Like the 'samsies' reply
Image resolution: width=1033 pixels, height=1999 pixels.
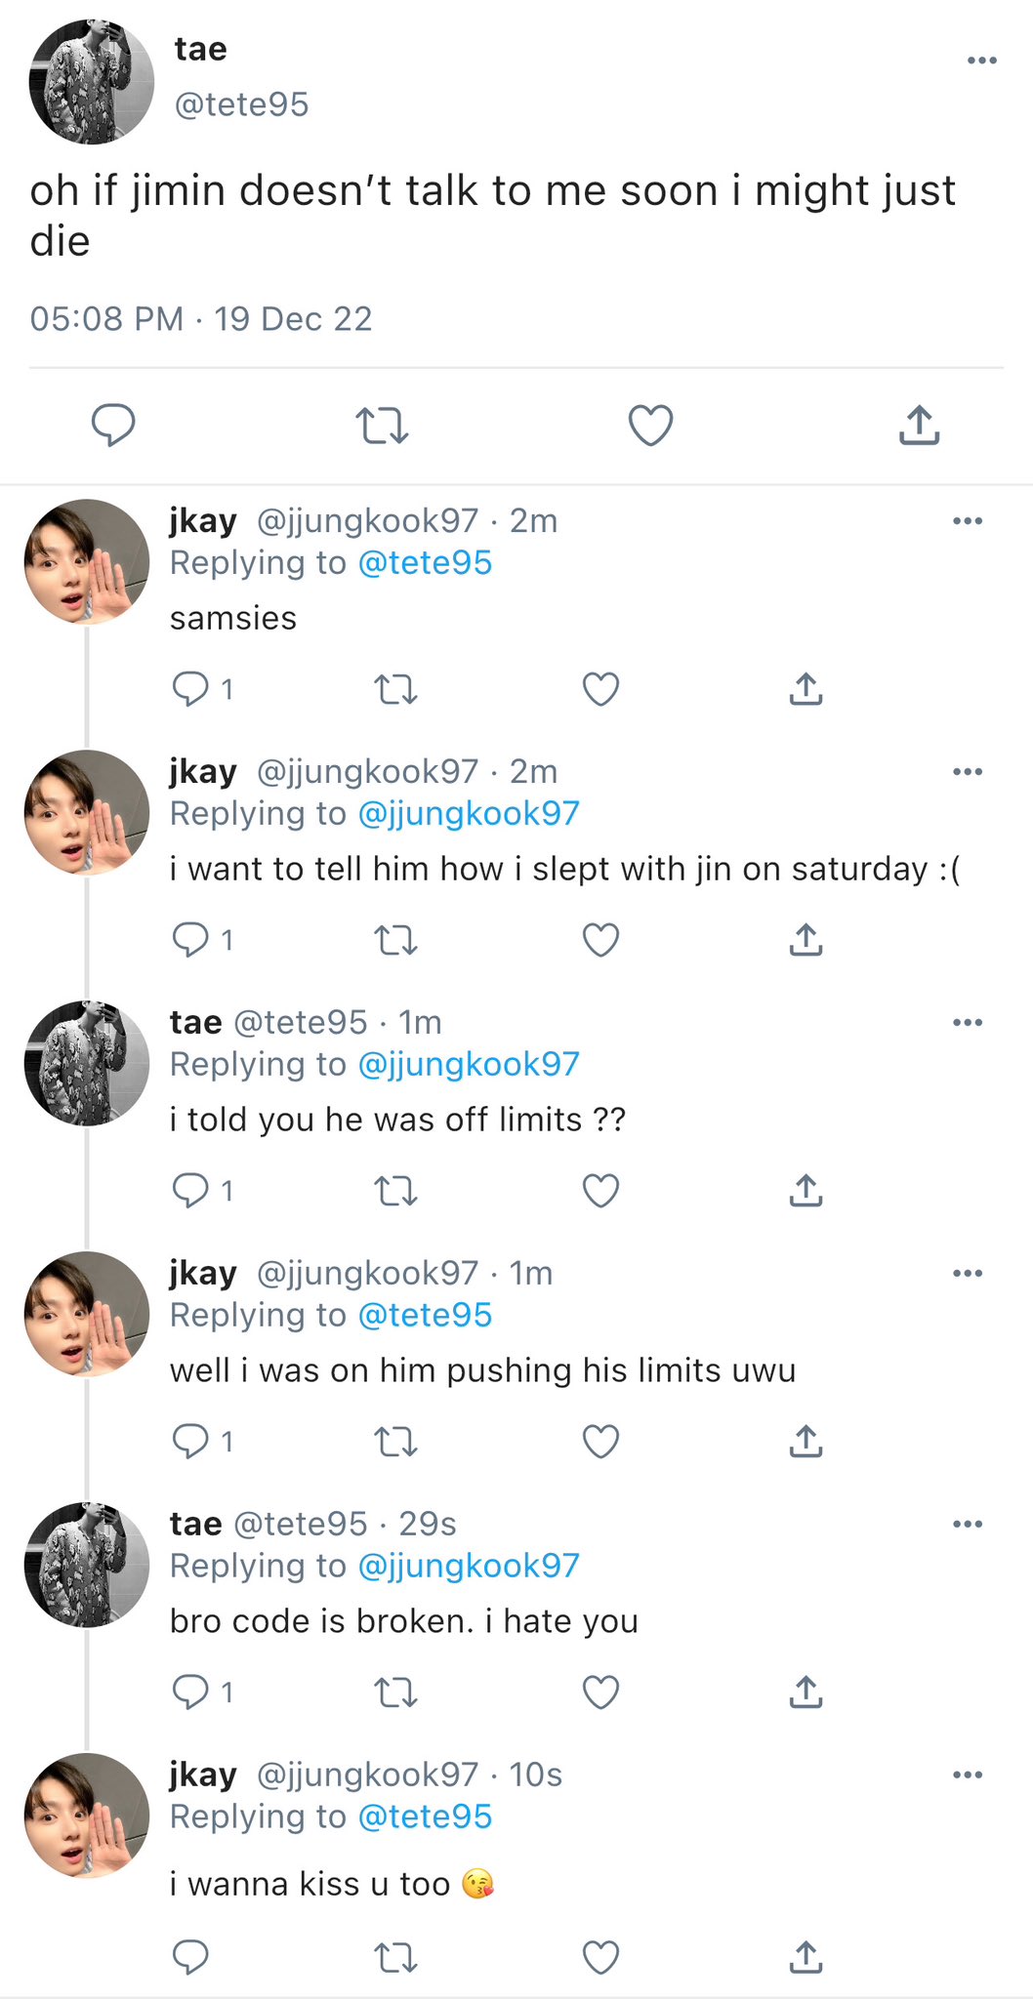(x=600, y=689)
